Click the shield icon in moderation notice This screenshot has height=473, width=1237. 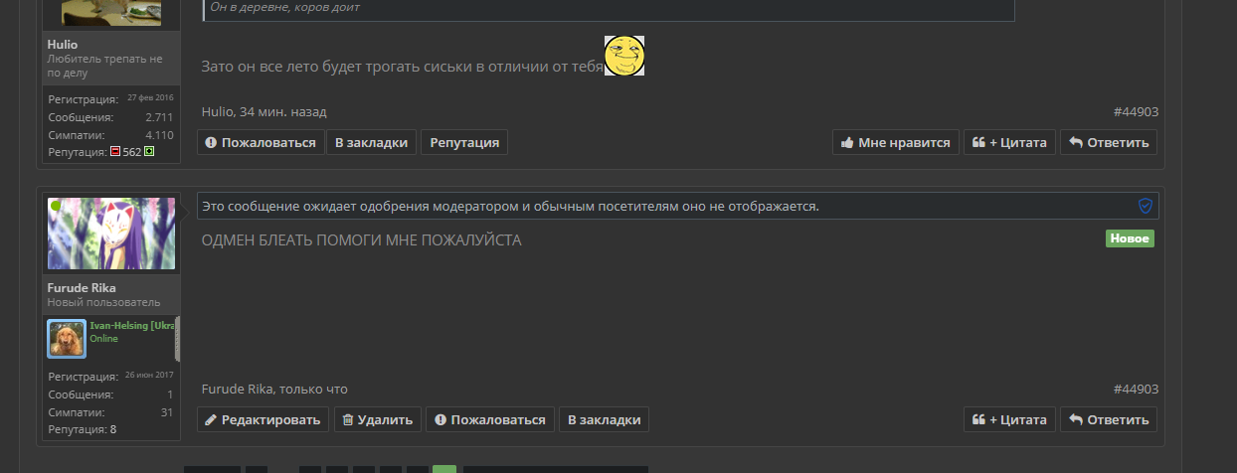pos(1146,206)
